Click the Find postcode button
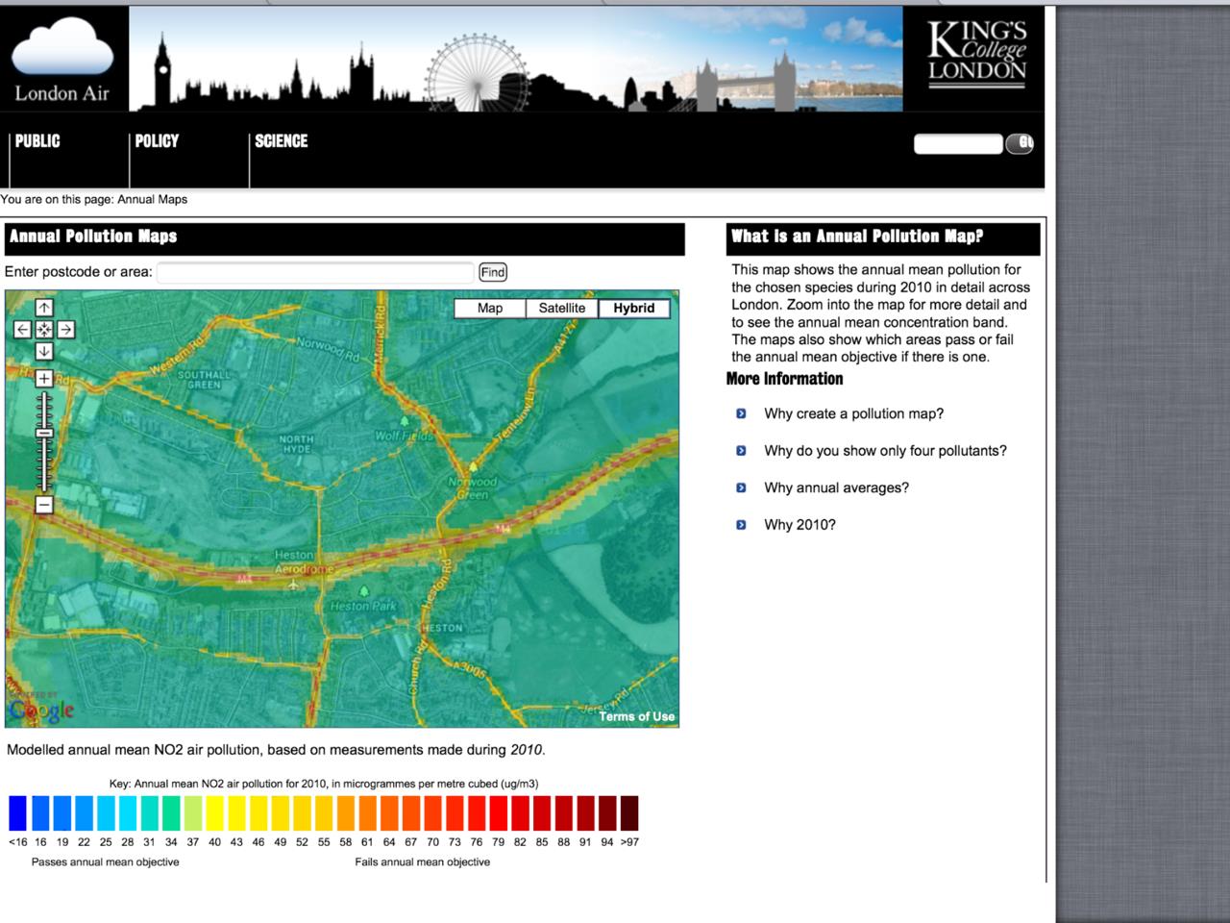Screen dimensions: 1230x923 492,272
